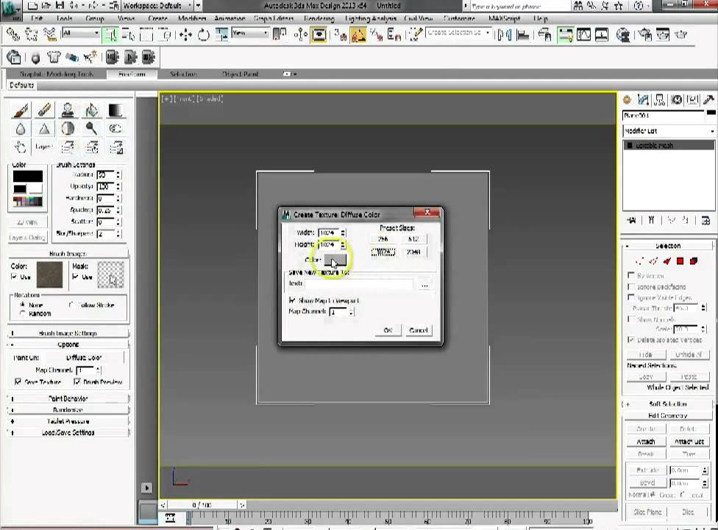This screenshot has width=718, height=530.
Task: Expand the Brush Image Settings rollout
Action: (x=68, y=333)
